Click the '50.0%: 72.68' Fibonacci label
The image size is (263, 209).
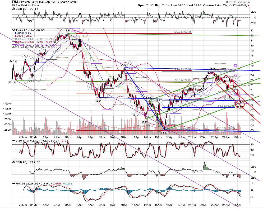(183, 80)
